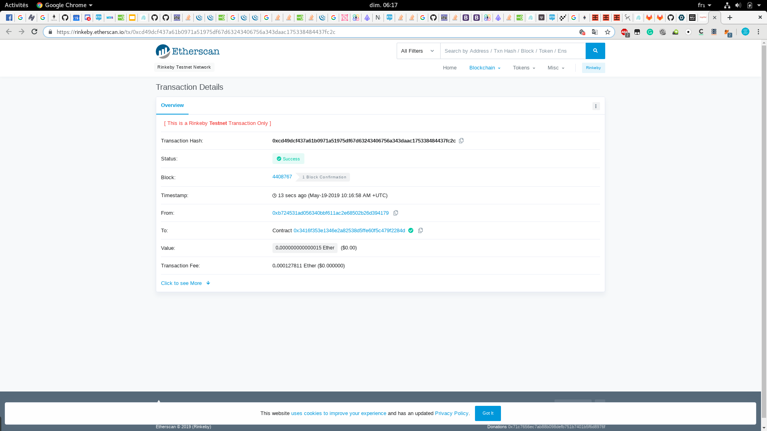
Task: Open the Misc dropdown menu
Action: (x=556, y=68)
